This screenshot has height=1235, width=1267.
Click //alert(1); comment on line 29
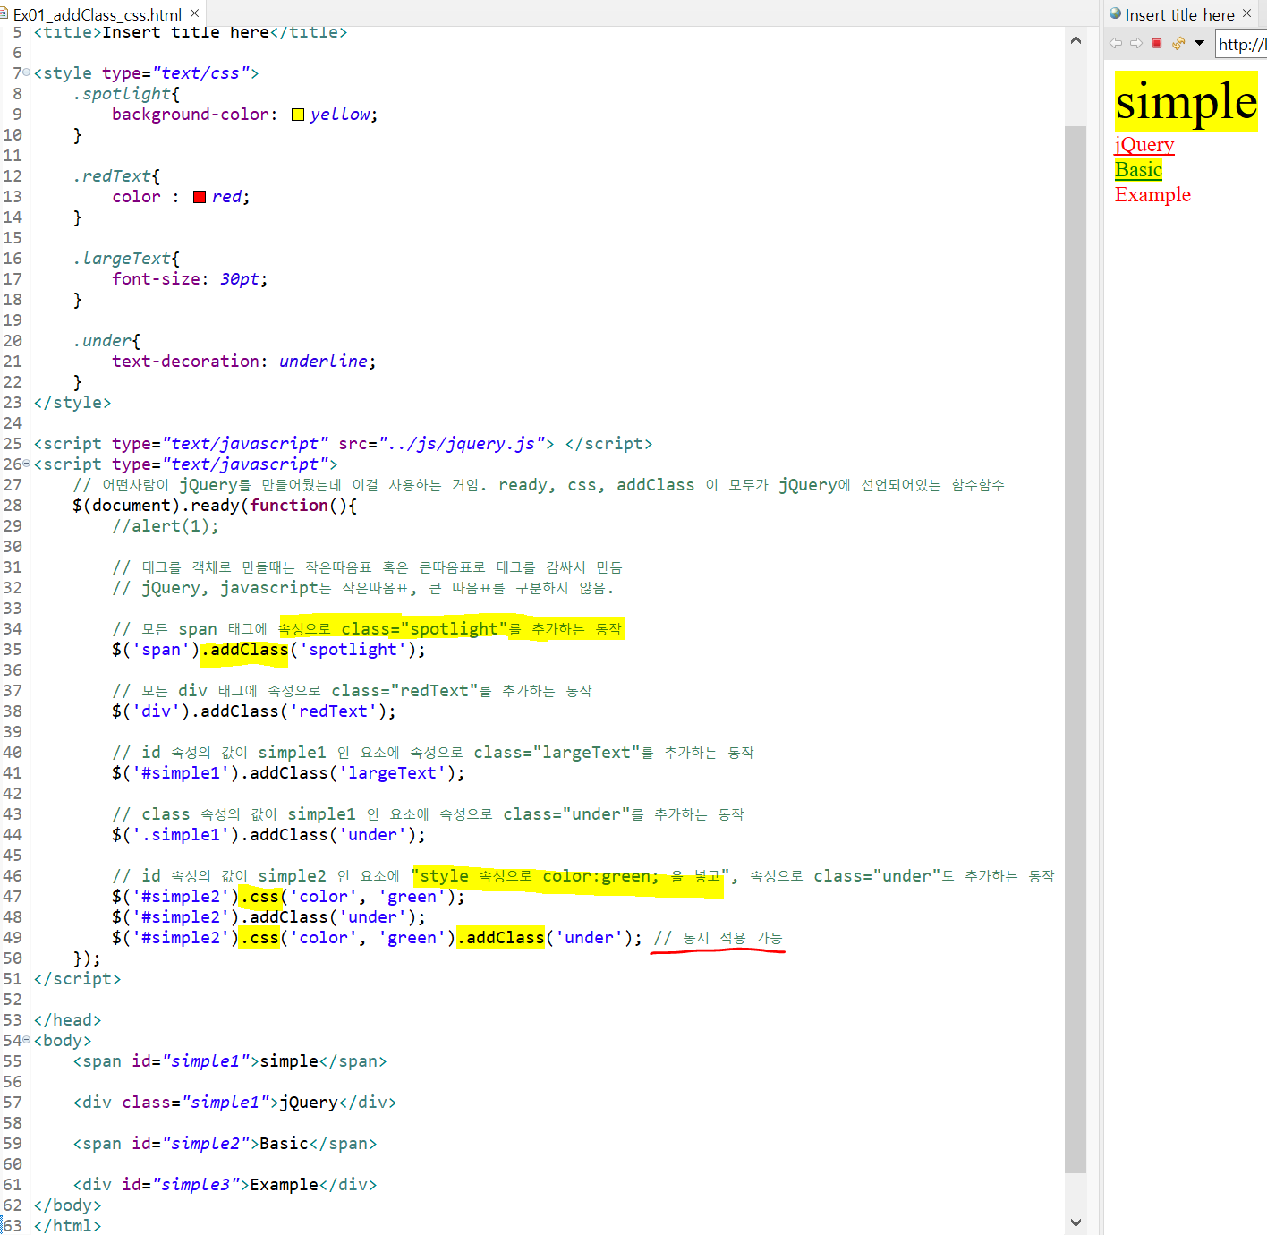pyautogui.click(x=166, y=526)
